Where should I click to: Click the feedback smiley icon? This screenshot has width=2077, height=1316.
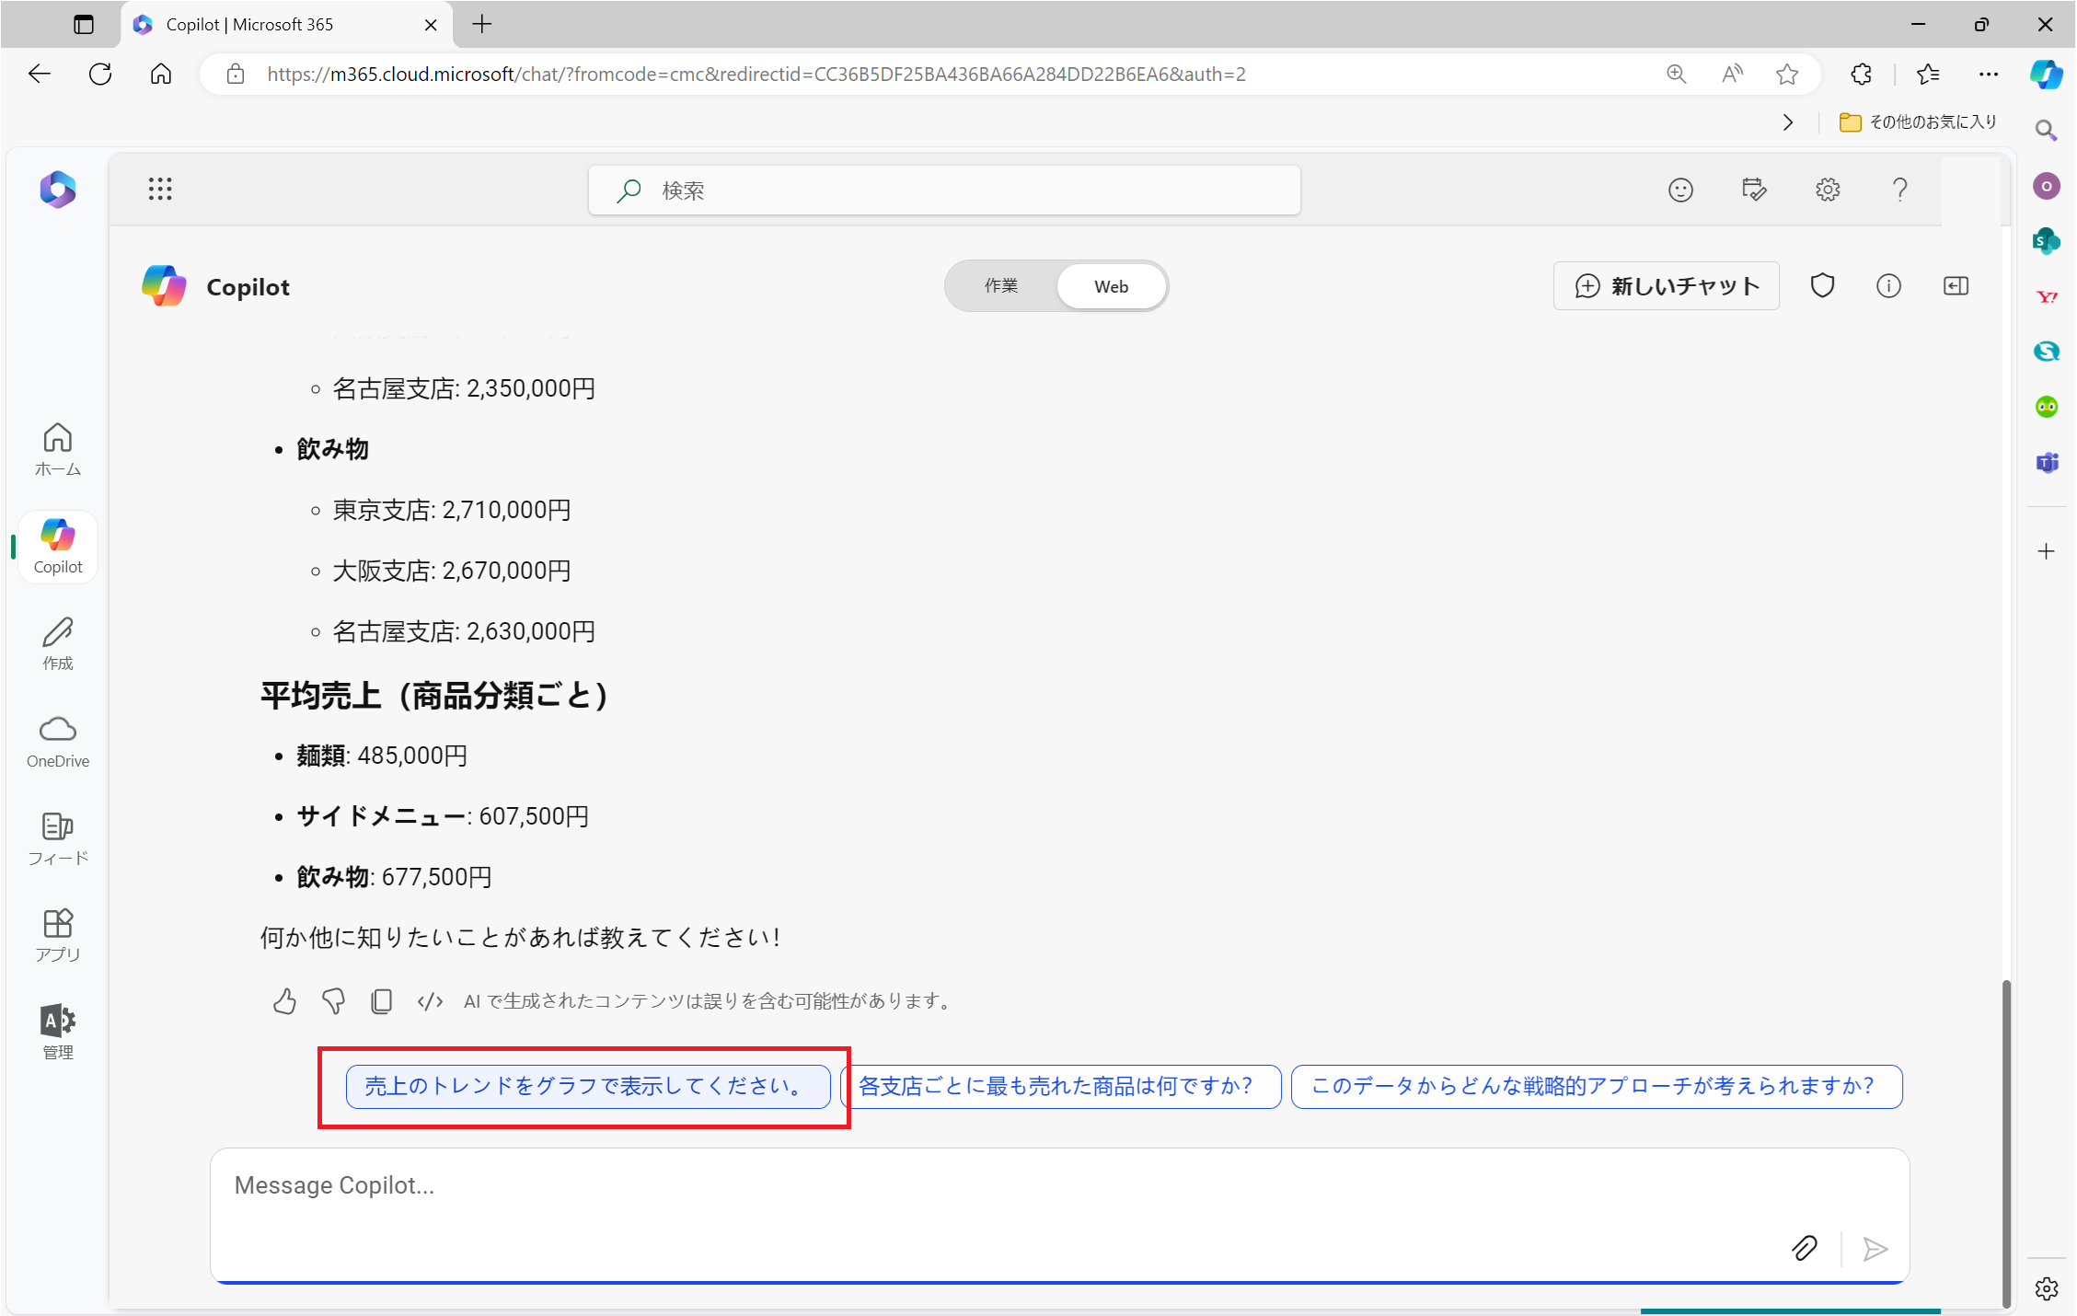[x=1680, y=190]
